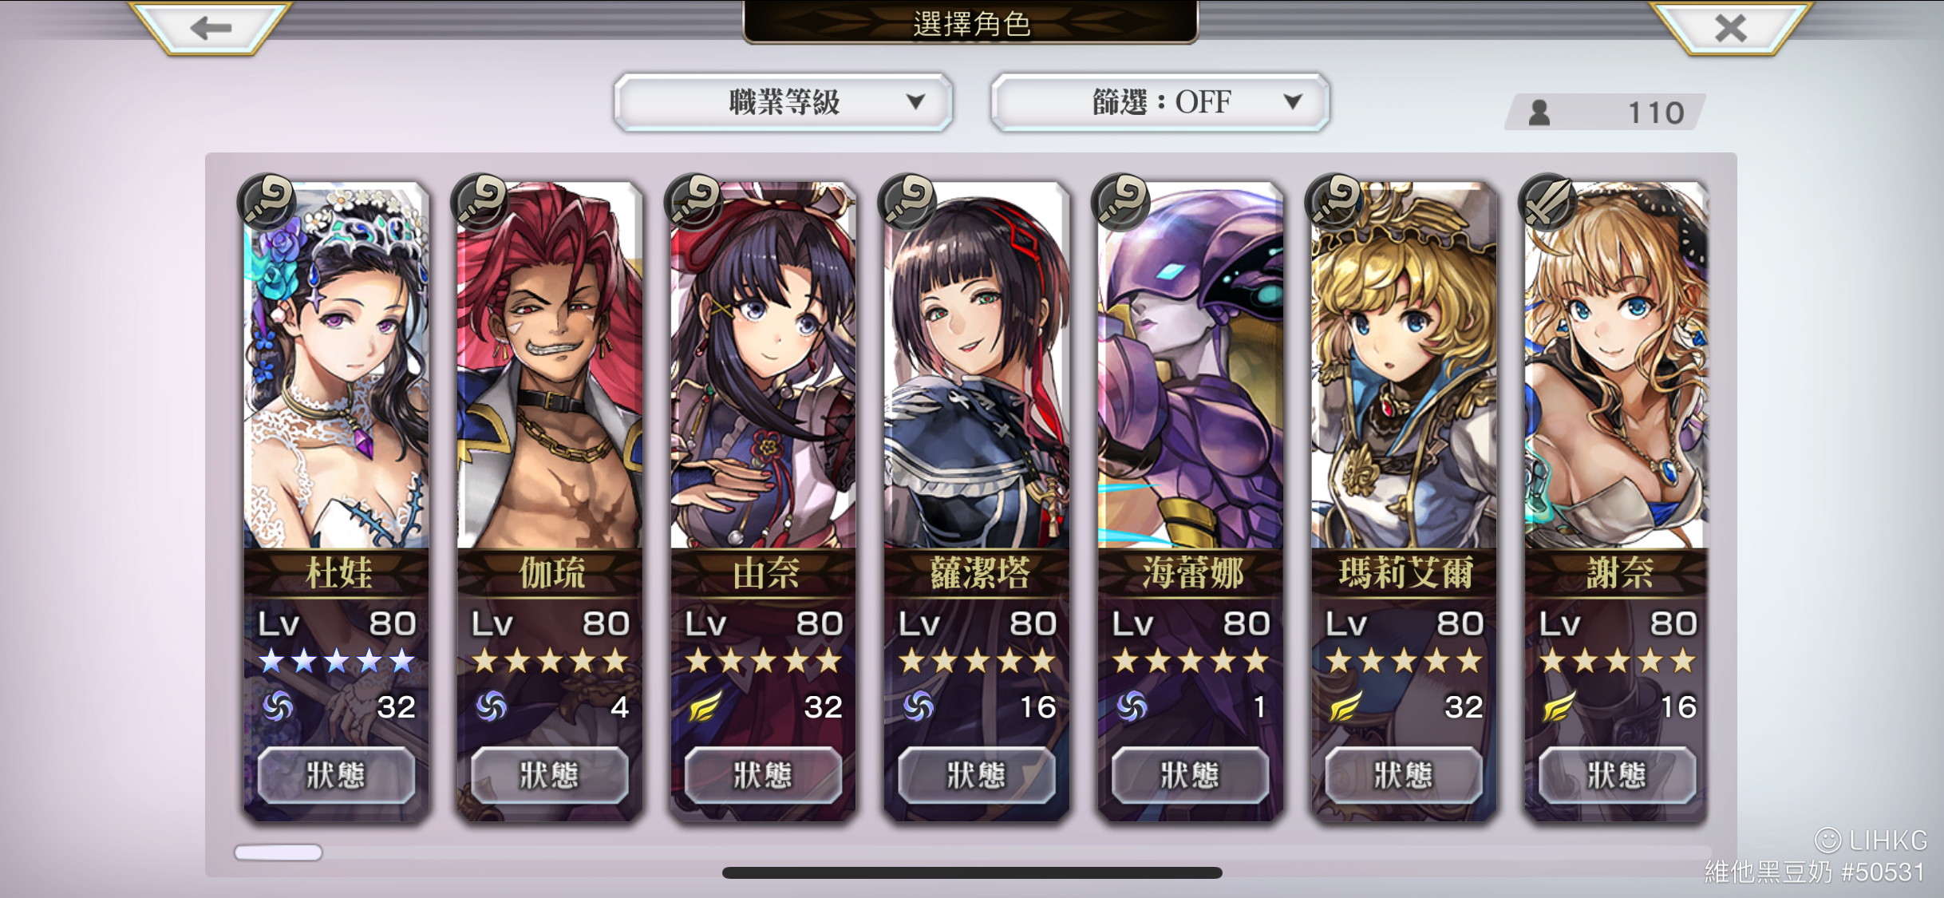Close the character selection screen
1944x898 pixels.
[x=1730, y=28]
